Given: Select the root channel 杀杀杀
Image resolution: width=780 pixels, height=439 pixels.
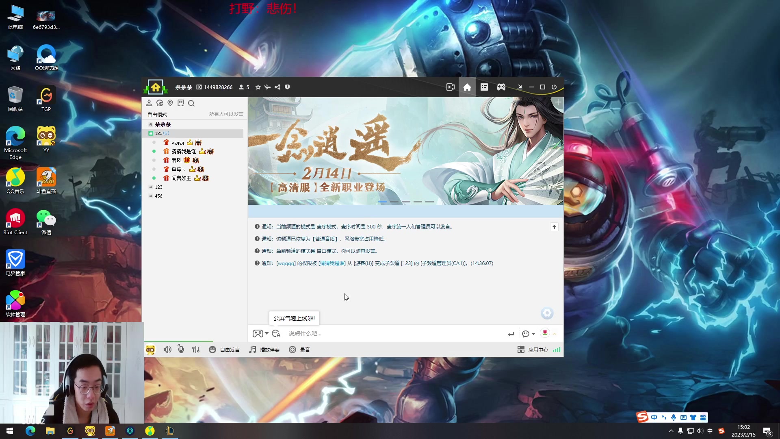Looking at the screenshot, I should pyautogui.click(x=162, y=124).
